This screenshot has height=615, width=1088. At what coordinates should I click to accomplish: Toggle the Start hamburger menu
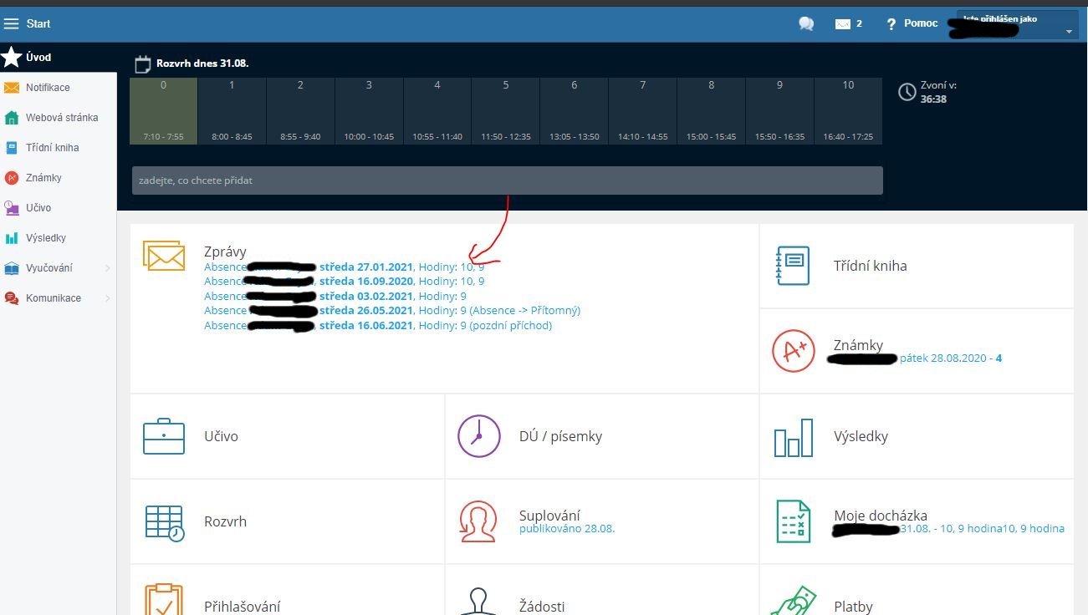pos(12,23)
